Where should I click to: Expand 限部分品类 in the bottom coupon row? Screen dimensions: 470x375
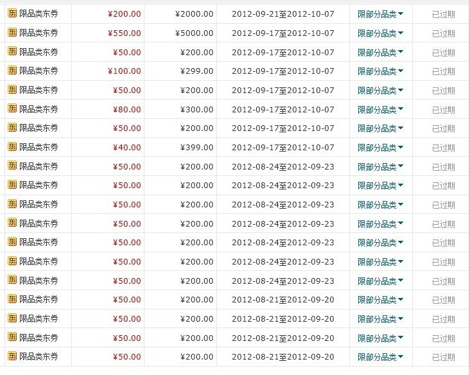pos(380,357)
